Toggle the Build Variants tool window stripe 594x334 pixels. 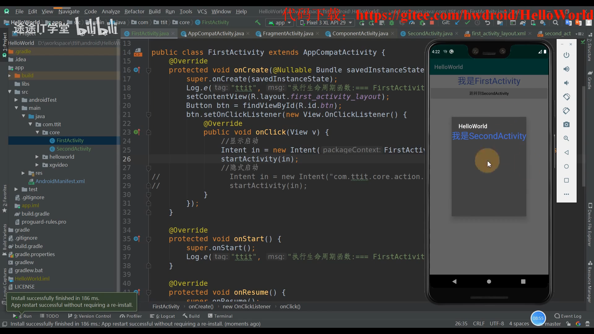[4, 239]
